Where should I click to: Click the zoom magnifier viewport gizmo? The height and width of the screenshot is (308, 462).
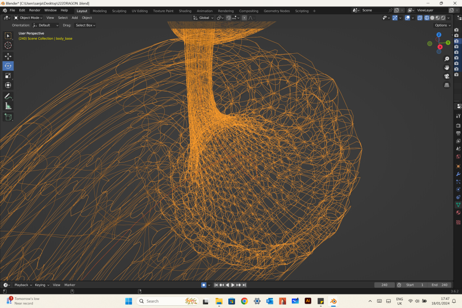(447, 59)
